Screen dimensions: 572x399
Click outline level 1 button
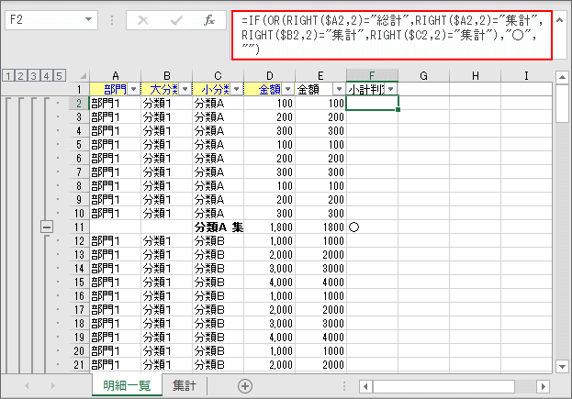7,75
